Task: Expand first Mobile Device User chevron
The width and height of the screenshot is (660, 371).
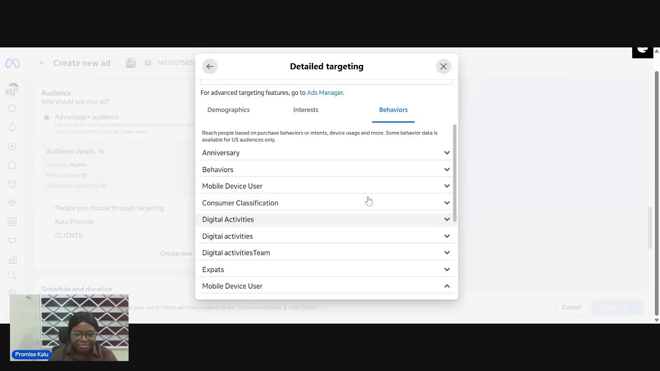Action: point(447,186)
